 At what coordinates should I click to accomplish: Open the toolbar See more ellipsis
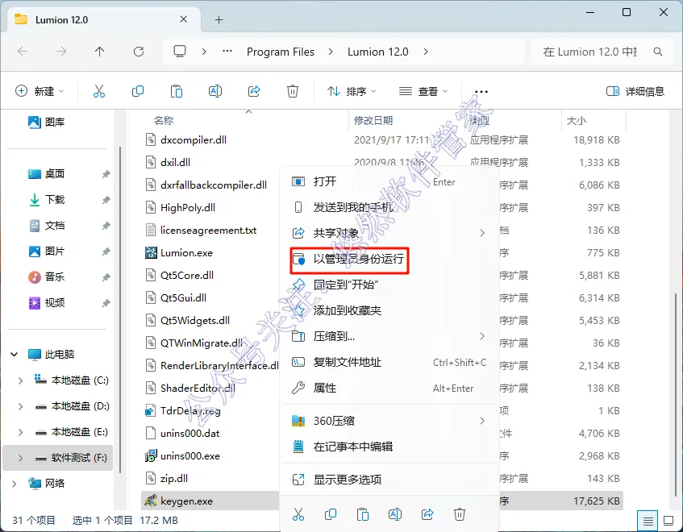(x=481, y=91)
